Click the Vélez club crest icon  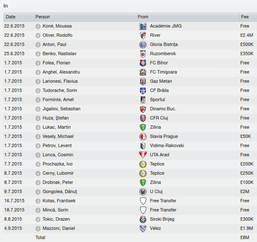pos(143,229)
